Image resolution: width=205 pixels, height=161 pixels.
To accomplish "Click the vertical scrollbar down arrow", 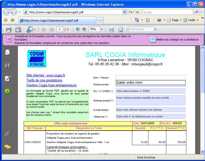I will [x=202, y=152].
